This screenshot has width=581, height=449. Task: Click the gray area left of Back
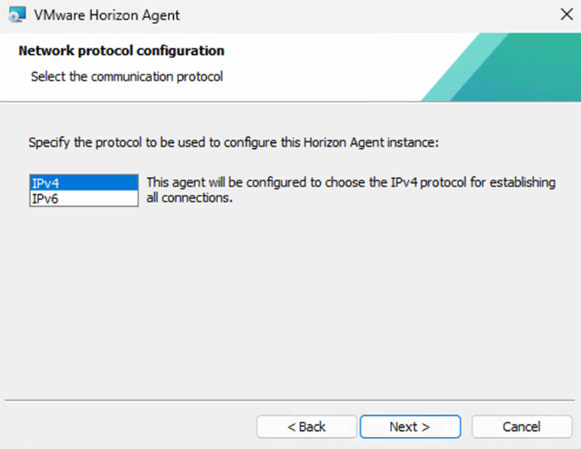(x=128, y=426)
